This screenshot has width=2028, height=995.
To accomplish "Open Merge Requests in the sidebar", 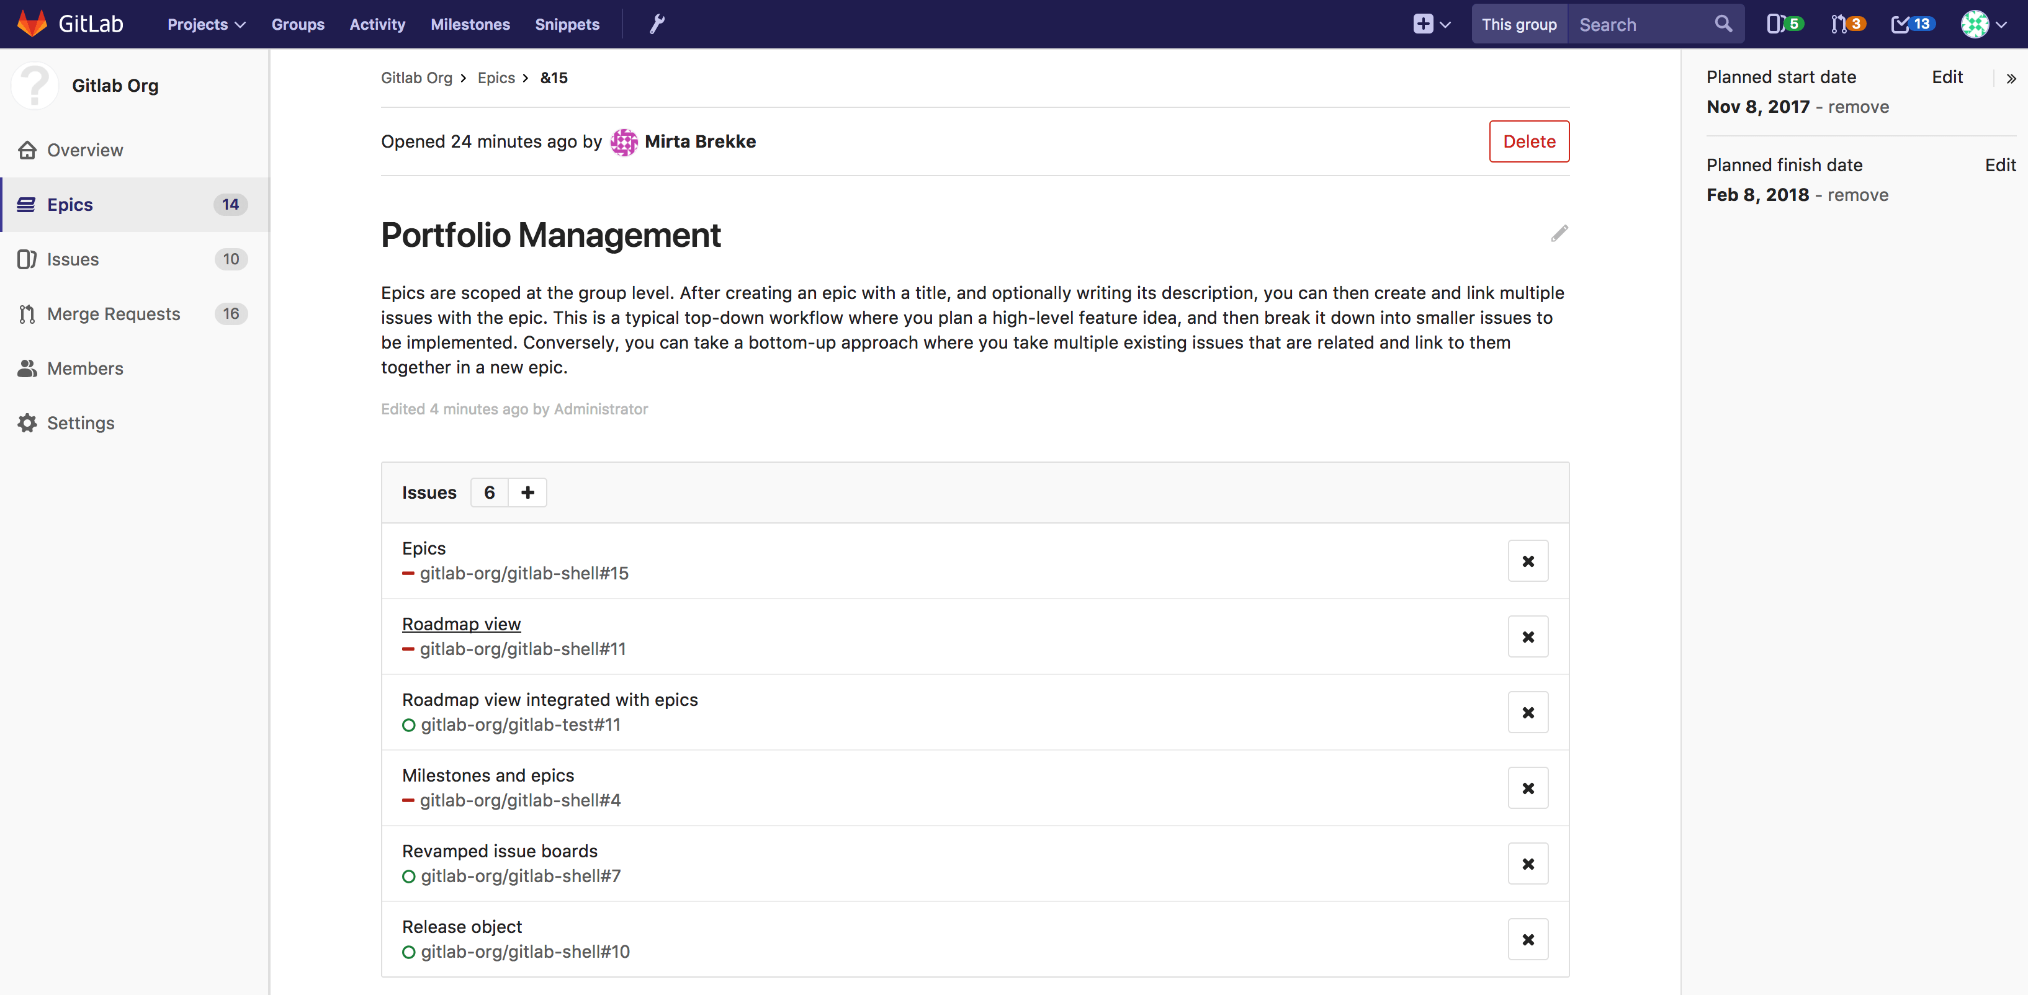I will pos(114,314).
